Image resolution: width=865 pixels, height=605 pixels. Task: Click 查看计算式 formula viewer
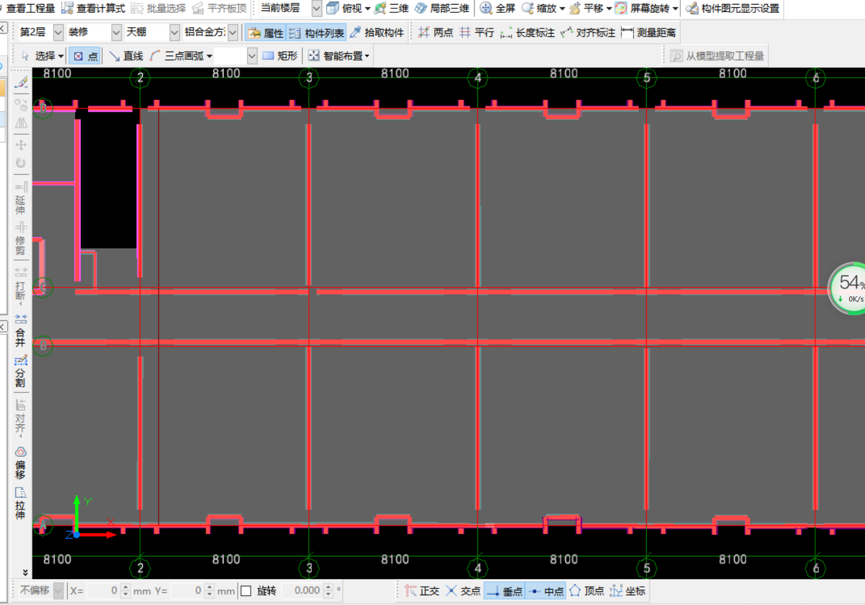click(93, 8)
